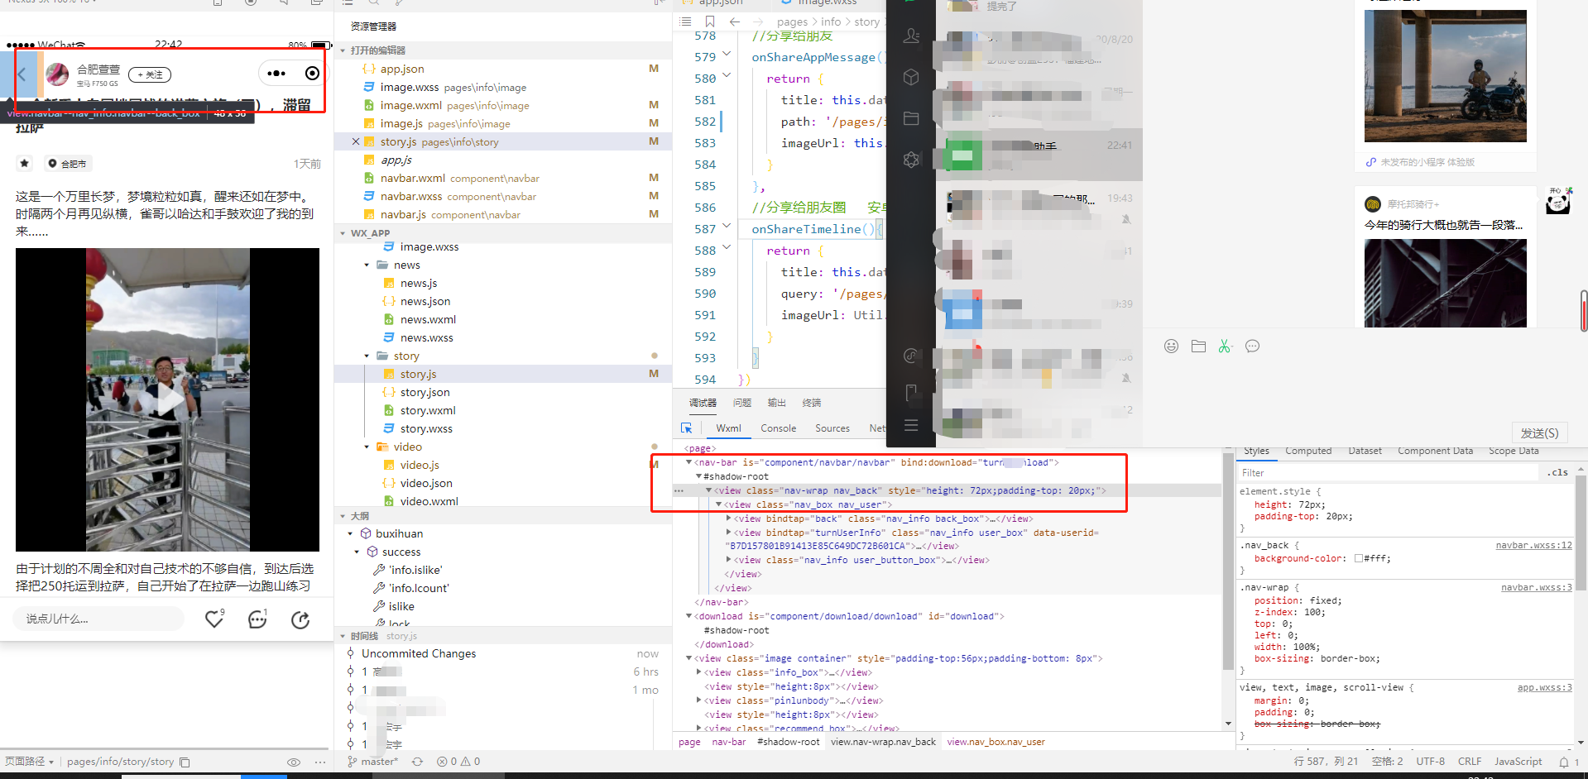
Task: Open the 页面路径 dropdown
Action: click(x=30, y=762)
